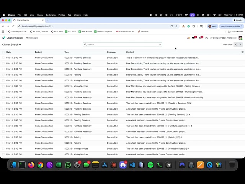The height and width of the screenshot is (184, 245).
Task: Check the row dated Feb 11, 3:42 PM
Action: pos(3,58)
